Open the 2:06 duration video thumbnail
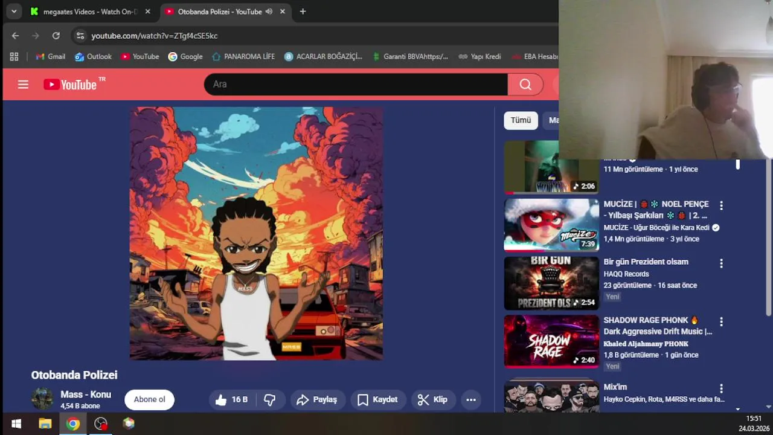The image size is (773, 435). point(551,167)
